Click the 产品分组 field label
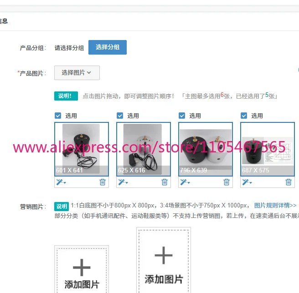Image resolution: width=299 pixels, height=293 pixels. tap(33, 48)
